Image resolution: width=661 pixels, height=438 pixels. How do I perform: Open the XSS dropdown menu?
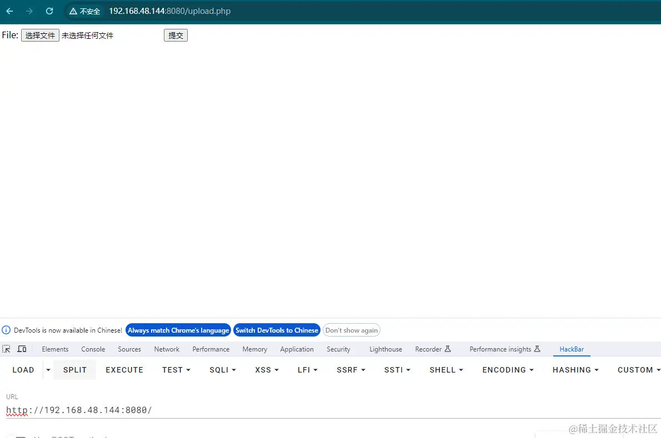pyautogui.click(x=267, y=370)
